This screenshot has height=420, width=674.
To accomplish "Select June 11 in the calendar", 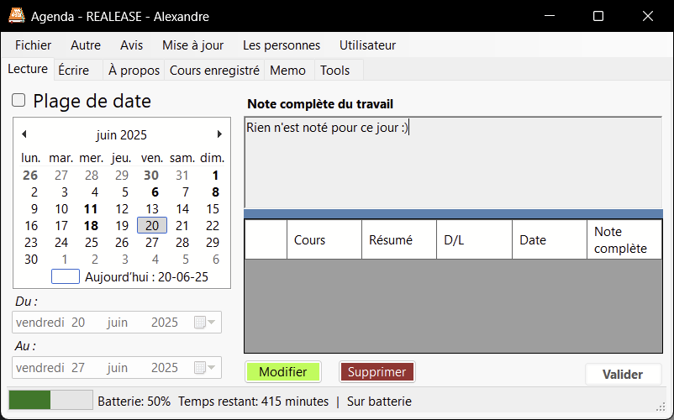I will (91, 209).
